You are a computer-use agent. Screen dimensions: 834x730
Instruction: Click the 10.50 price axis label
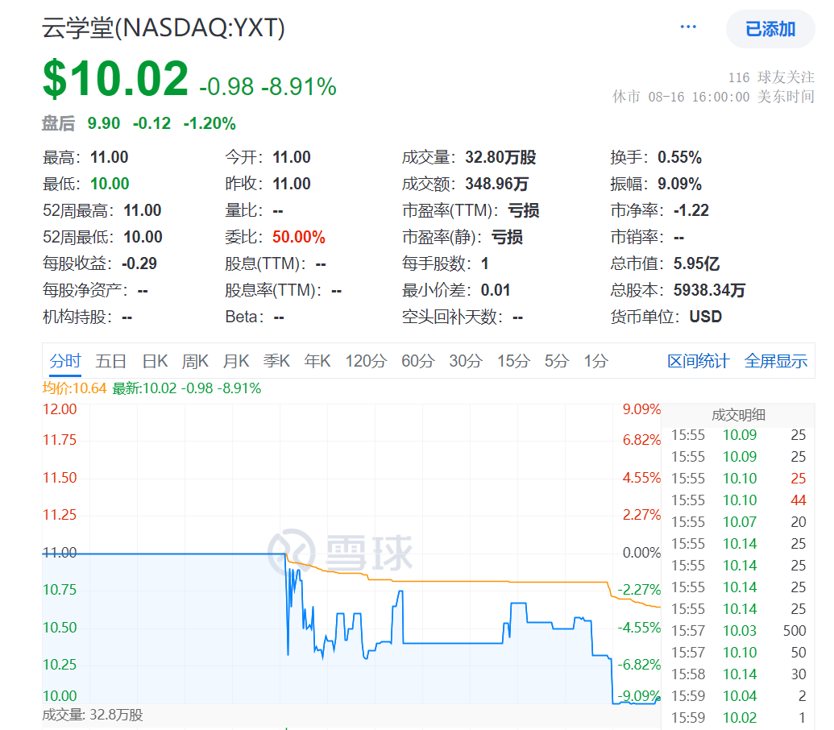[x=60, y=628]
